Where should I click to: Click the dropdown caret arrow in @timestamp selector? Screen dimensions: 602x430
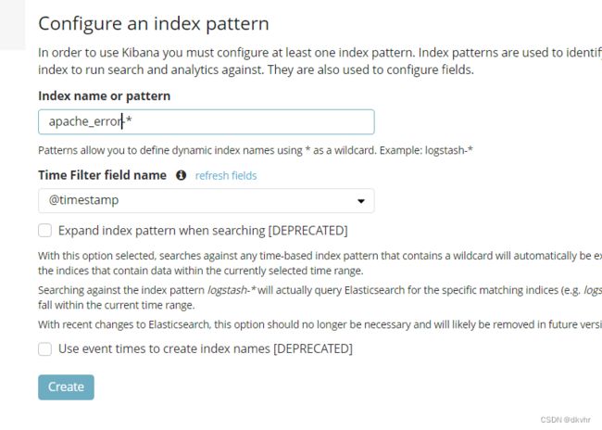361,201
